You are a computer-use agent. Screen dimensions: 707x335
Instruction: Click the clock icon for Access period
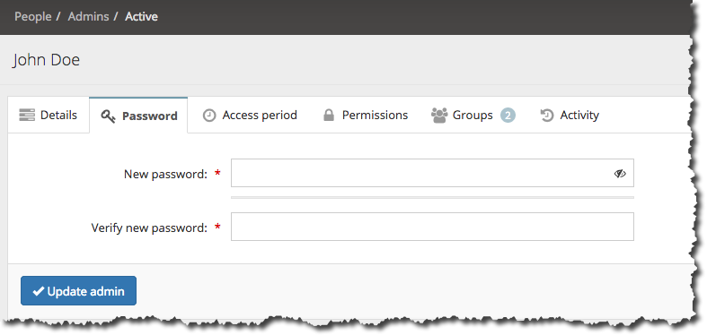(x=208, y=116)
